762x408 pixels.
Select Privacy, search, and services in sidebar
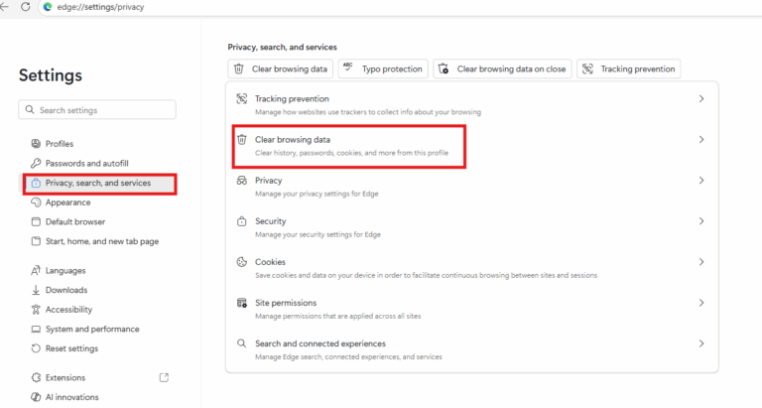pos(99,184)
